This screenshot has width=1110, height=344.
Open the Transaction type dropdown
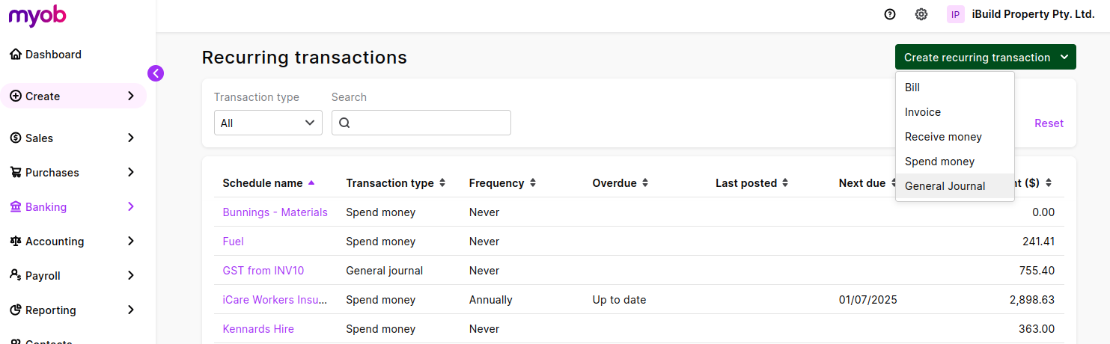pos(268,123)
